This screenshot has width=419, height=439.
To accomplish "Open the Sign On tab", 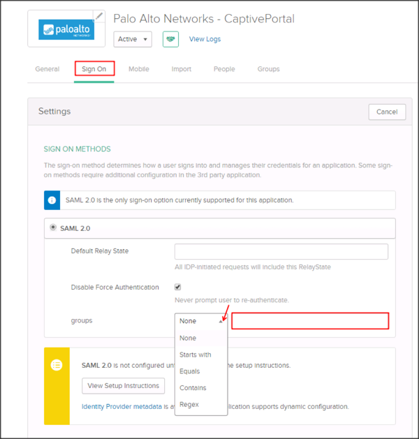I will pyautogui.click(x=94, y=69).
